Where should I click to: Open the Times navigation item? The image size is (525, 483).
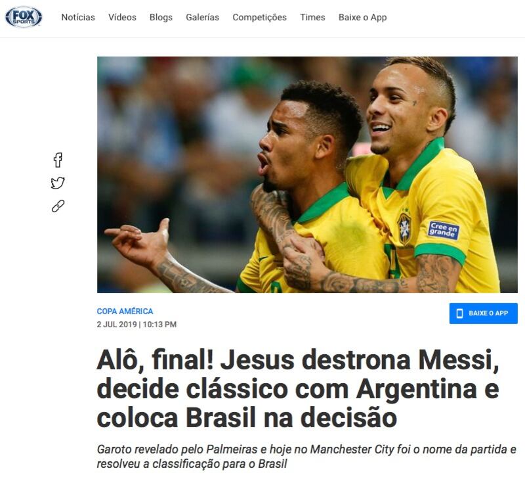pyautogui.click(x=312, y=17)
